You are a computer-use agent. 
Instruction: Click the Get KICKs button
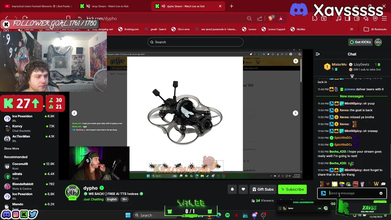coord(360,42)
